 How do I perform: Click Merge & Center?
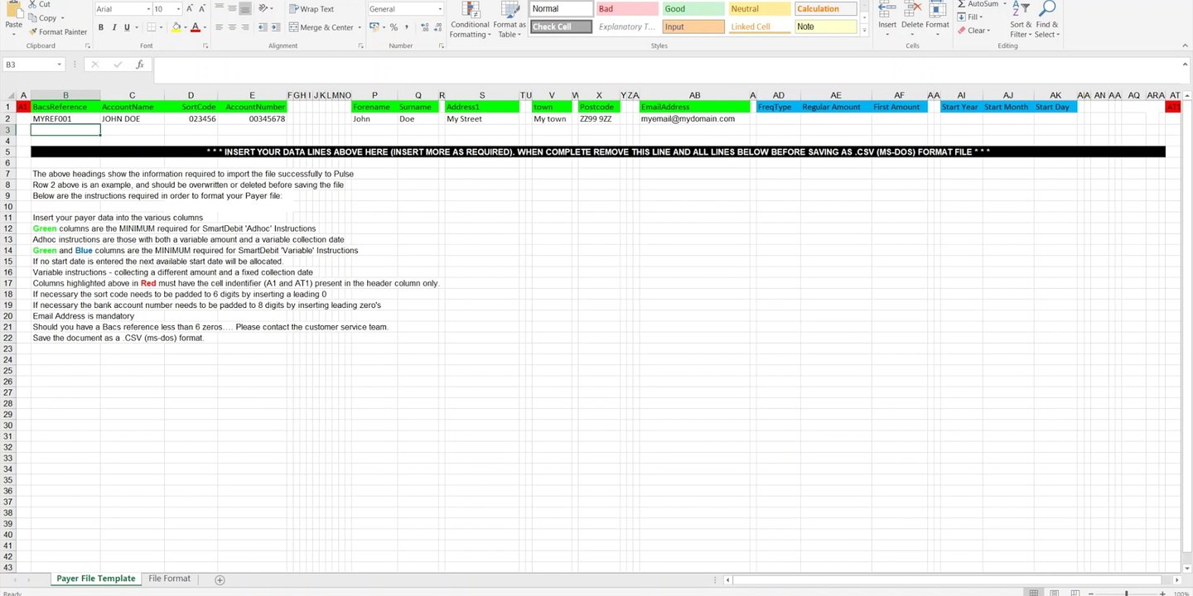pyautogui.click(x=321, y=27)
